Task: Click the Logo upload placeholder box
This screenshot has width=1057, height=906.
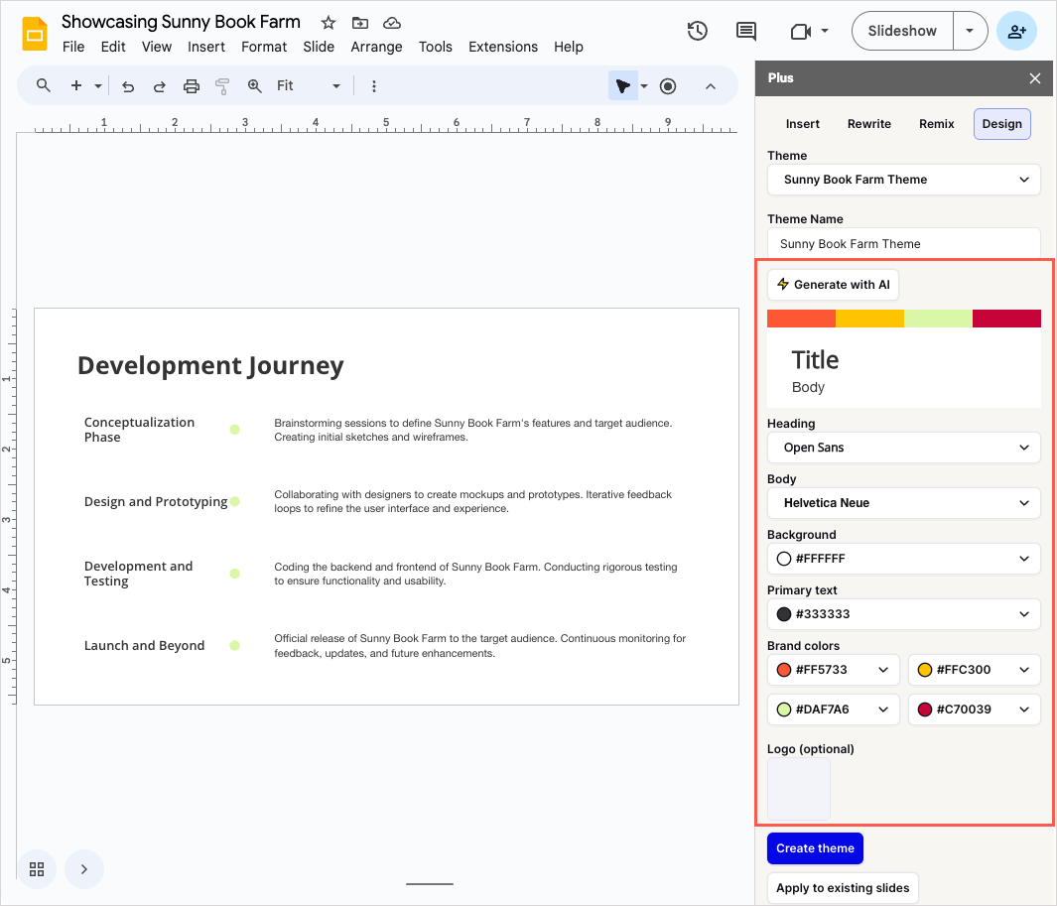Action: click(x=799, y=789)
